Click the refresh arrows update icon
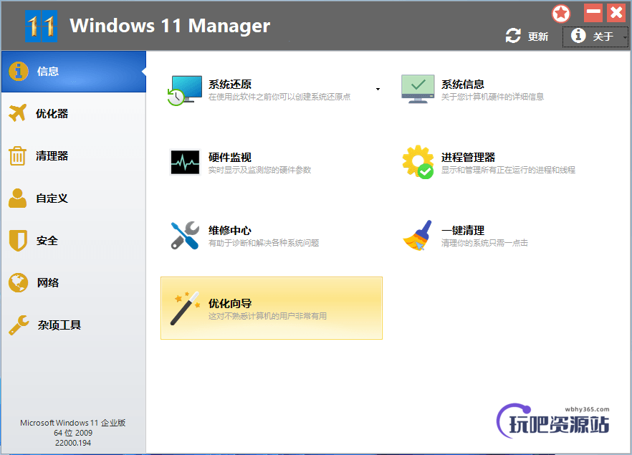 click(x=513, y=36)
